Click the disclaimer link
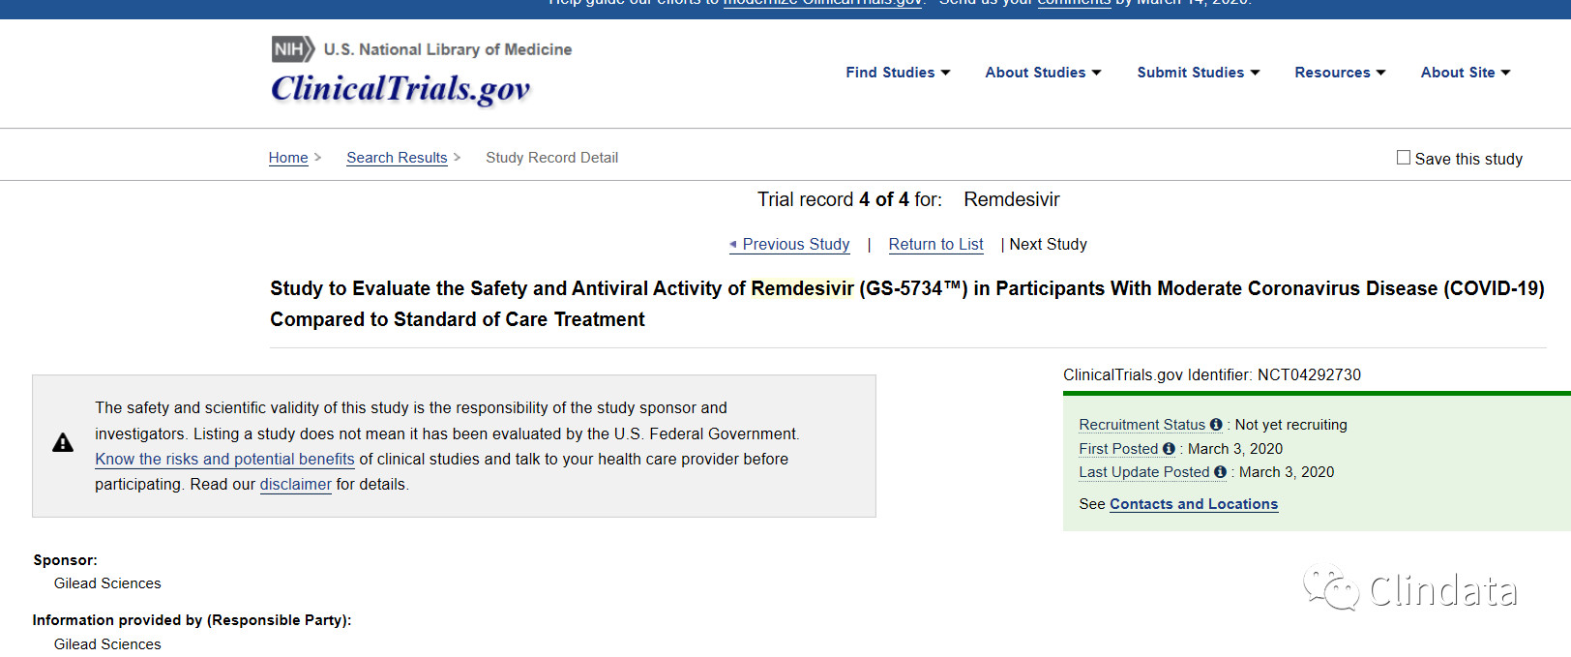 (x=295, y=485)
